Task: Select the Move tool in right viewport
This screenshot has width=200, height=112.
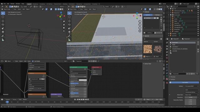Action: [x=69, y=21]
